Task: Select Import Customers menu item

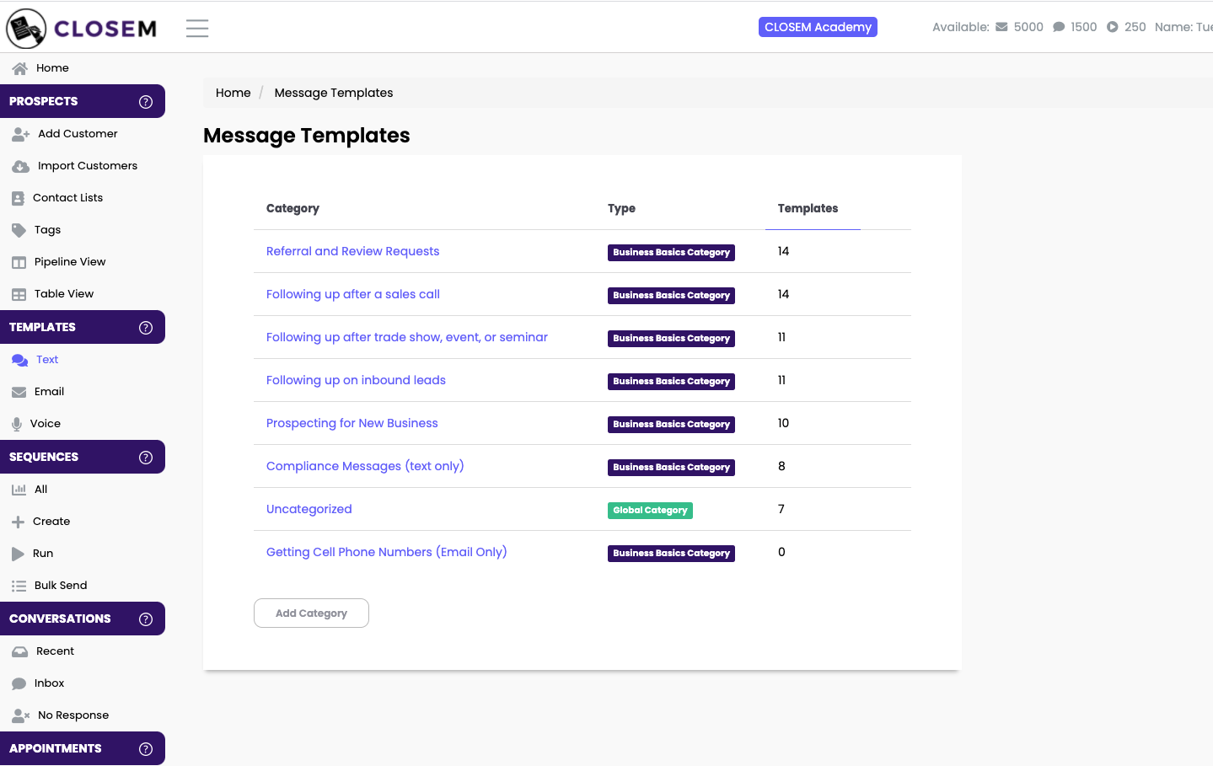Action: [88, 166]
